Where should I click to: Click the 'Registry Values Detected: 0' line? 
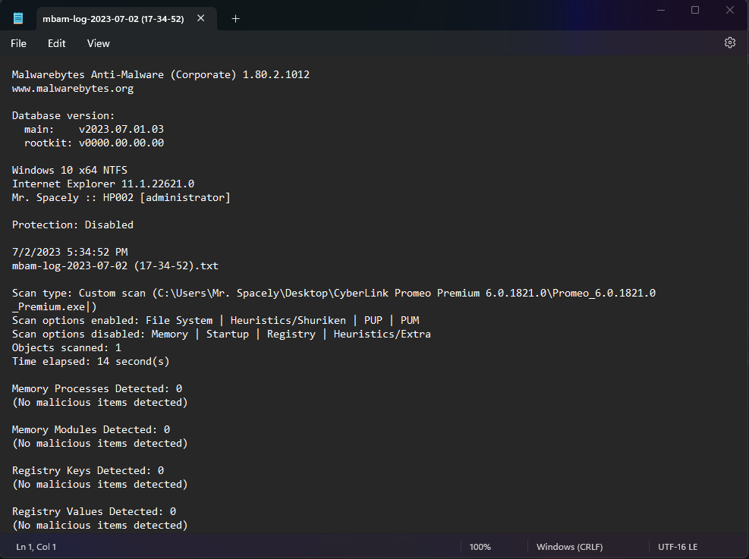point(94,512)
